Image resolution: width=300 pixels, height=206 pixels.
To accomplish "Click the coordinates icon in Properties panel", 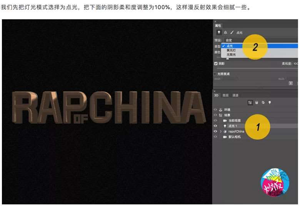I will [225, 32].
